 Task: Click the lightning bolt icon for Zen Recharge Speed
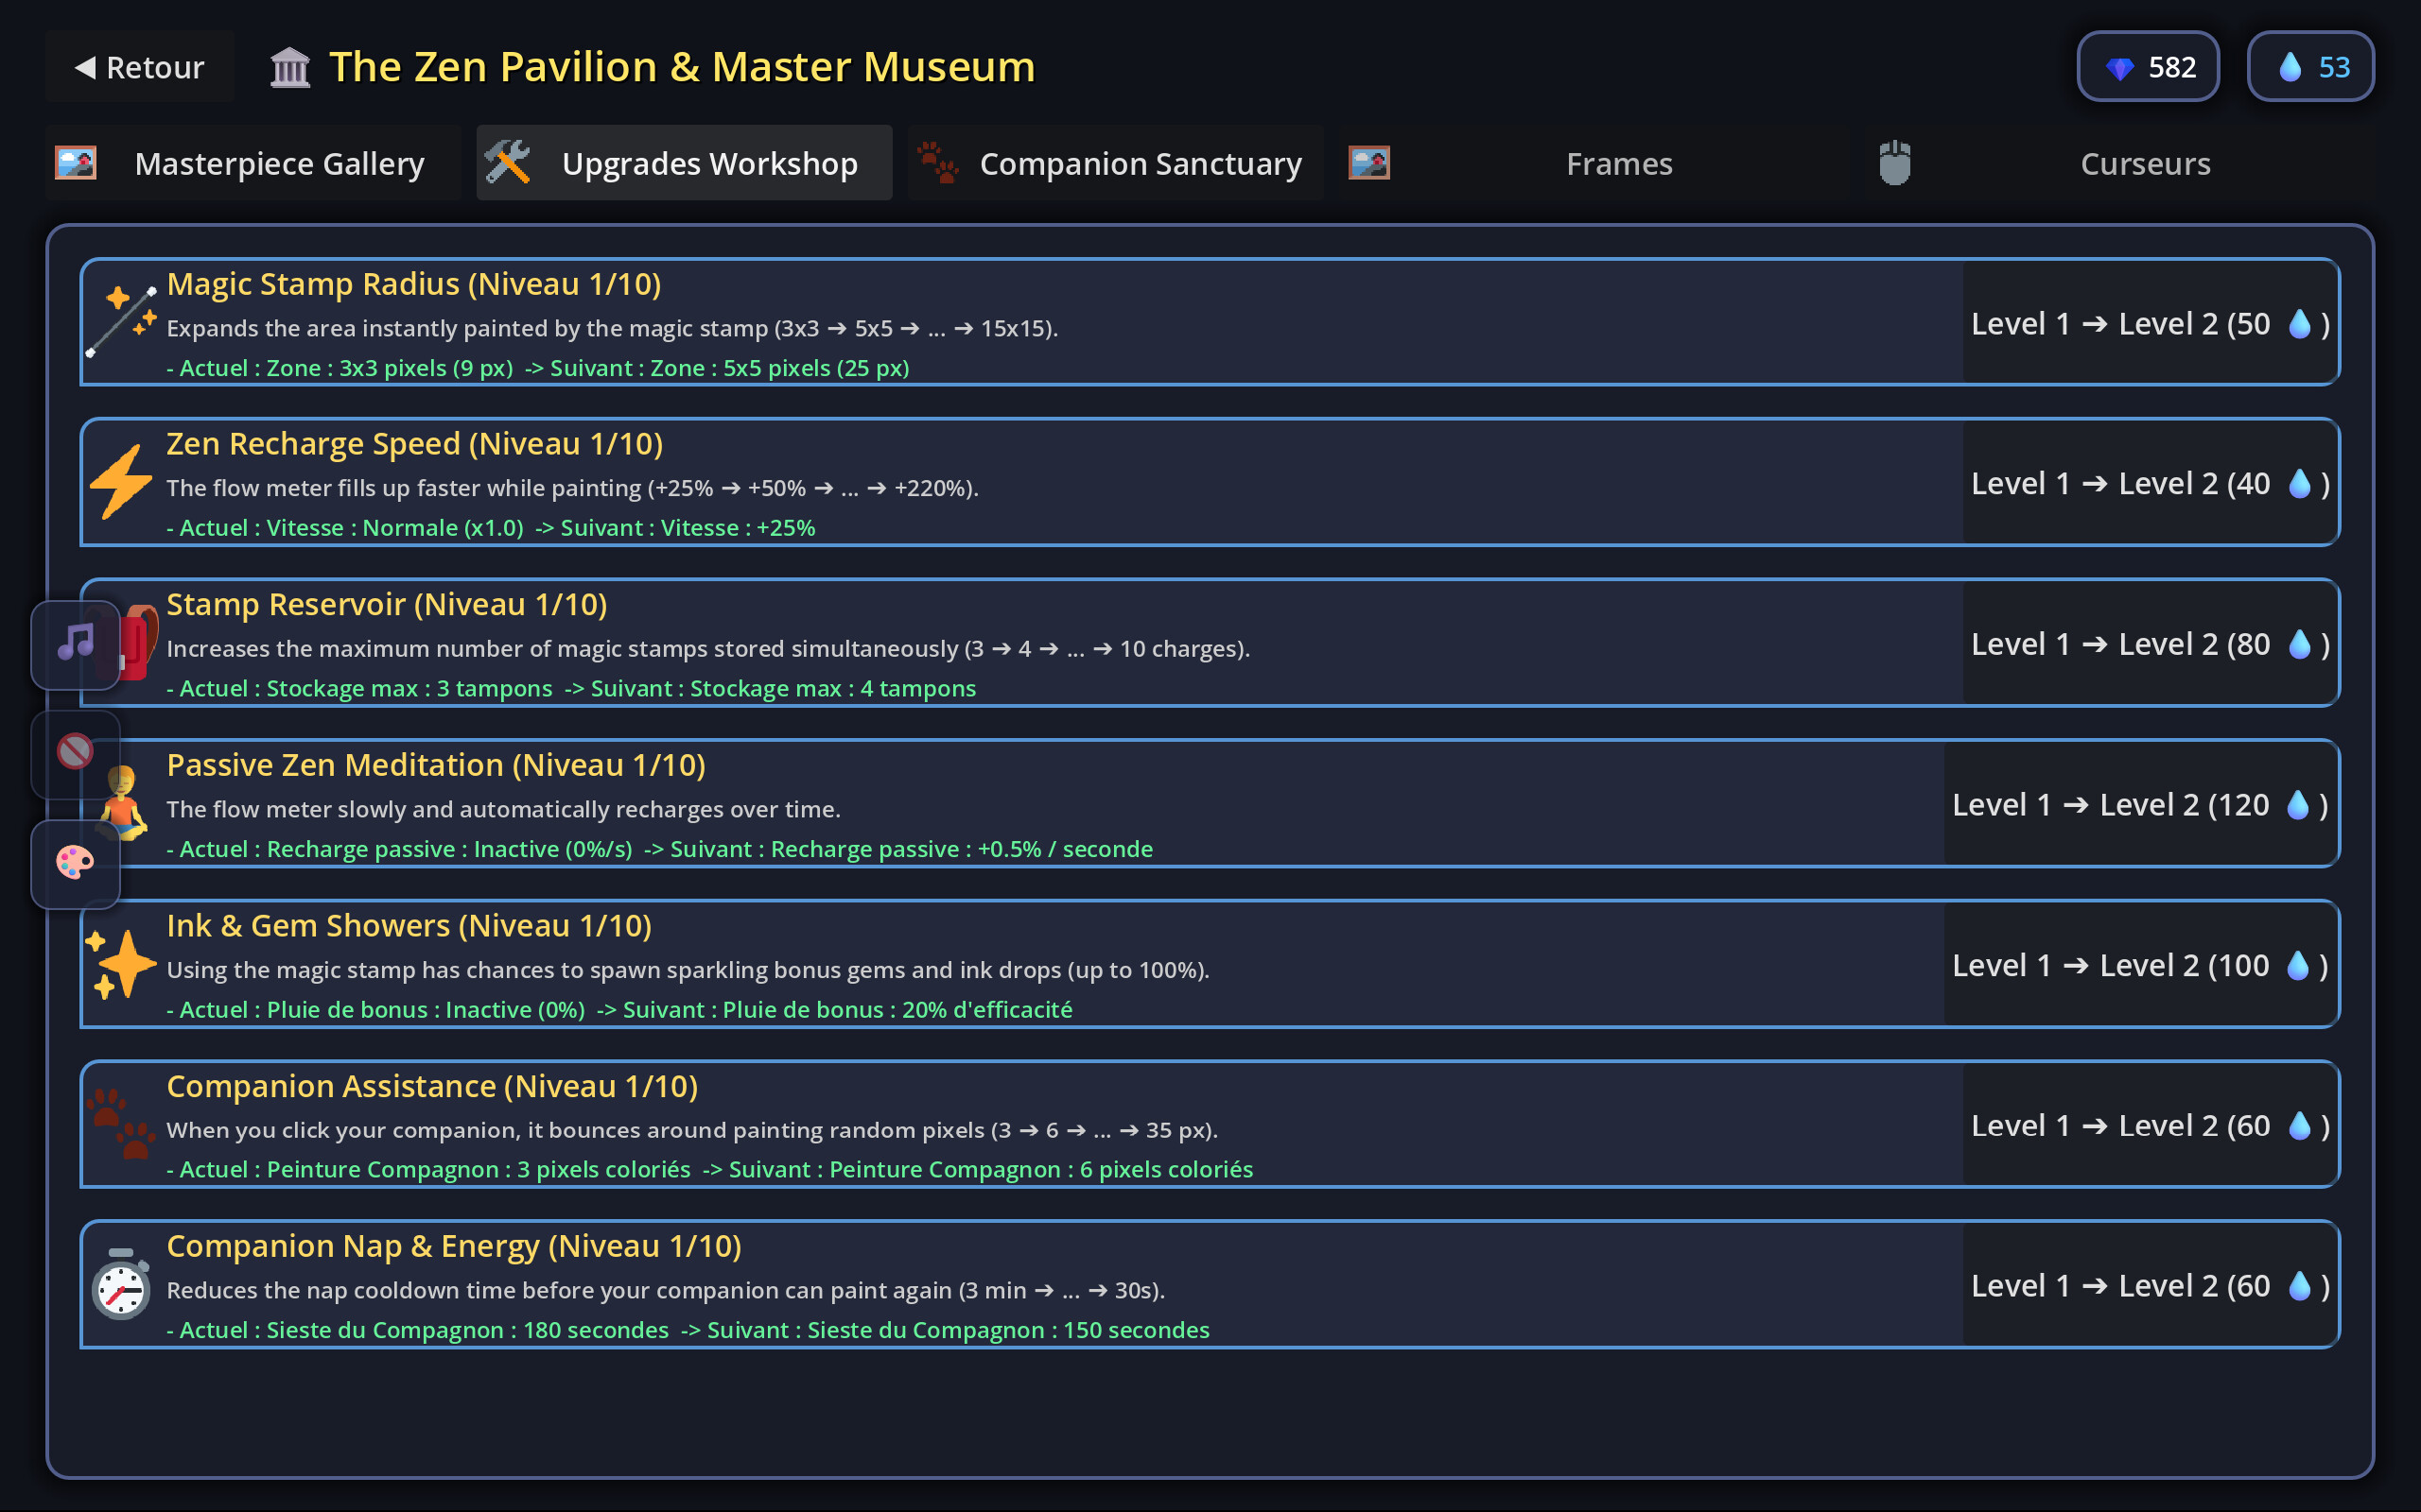(121, 482)
